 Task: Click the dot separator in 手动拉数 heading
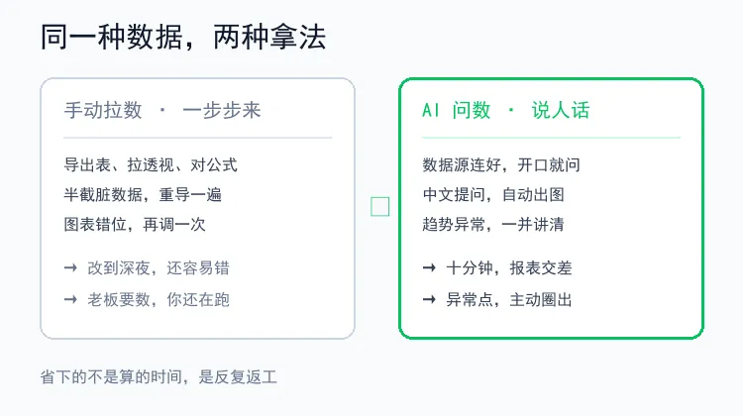click(162, 110)
